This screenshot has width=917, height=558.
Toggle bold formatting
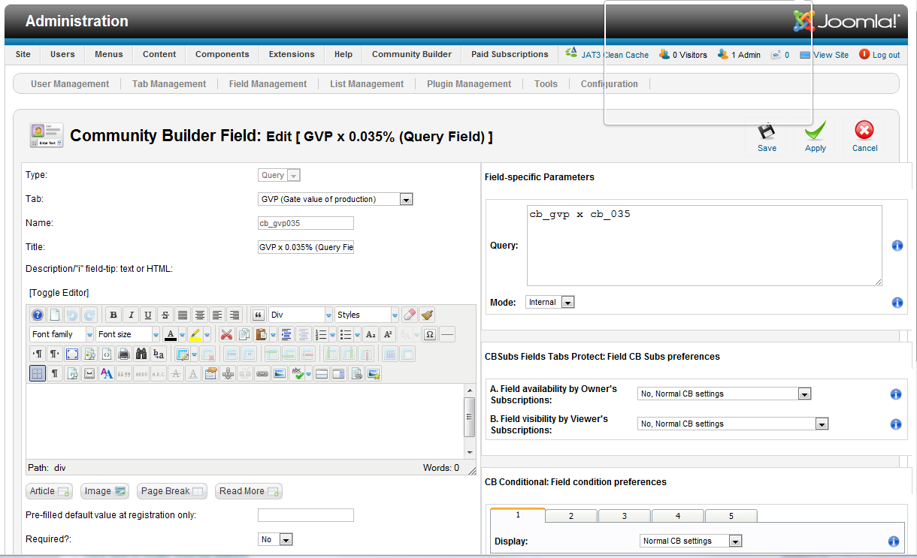point(113,315)
